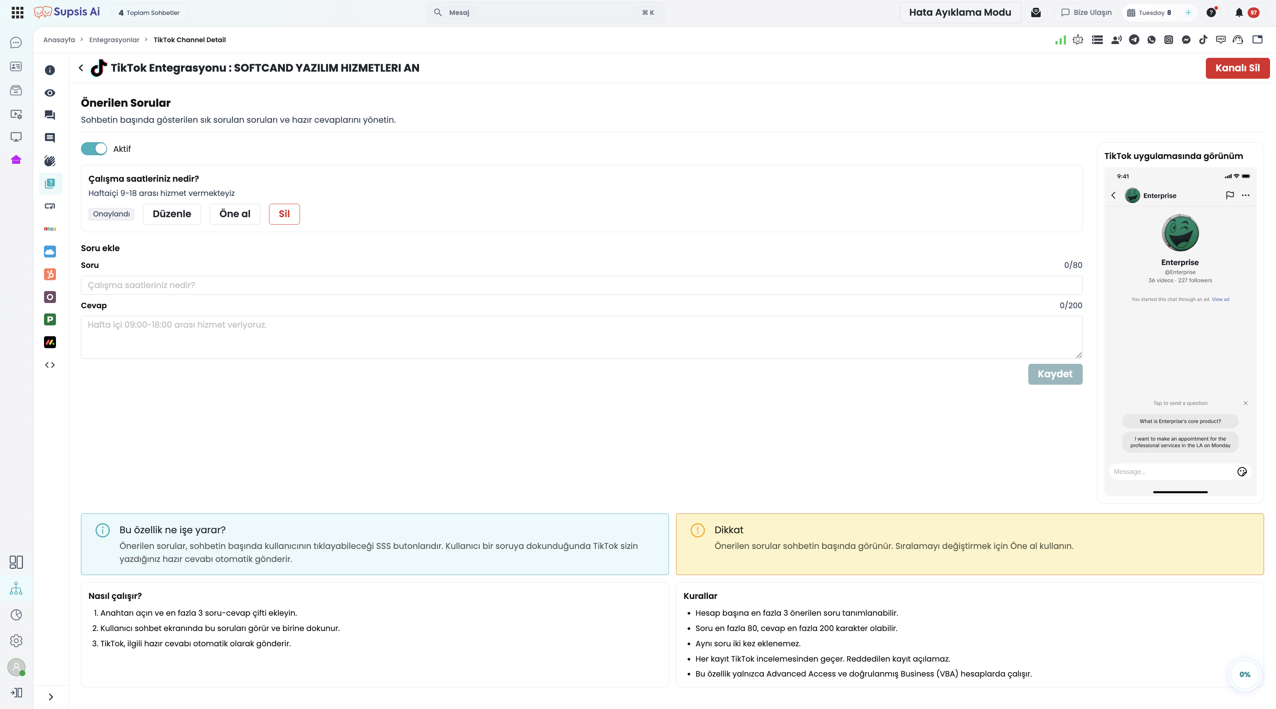1276x709 pixels.
Task: Click the Hata Ayıklama Modu button
Action: pos(960,12)
